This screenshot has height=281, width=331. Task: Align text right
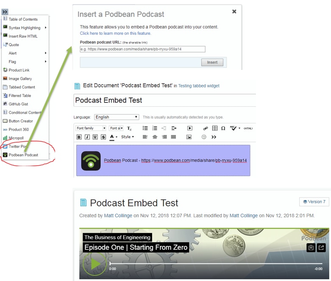(x=164, y=137)
